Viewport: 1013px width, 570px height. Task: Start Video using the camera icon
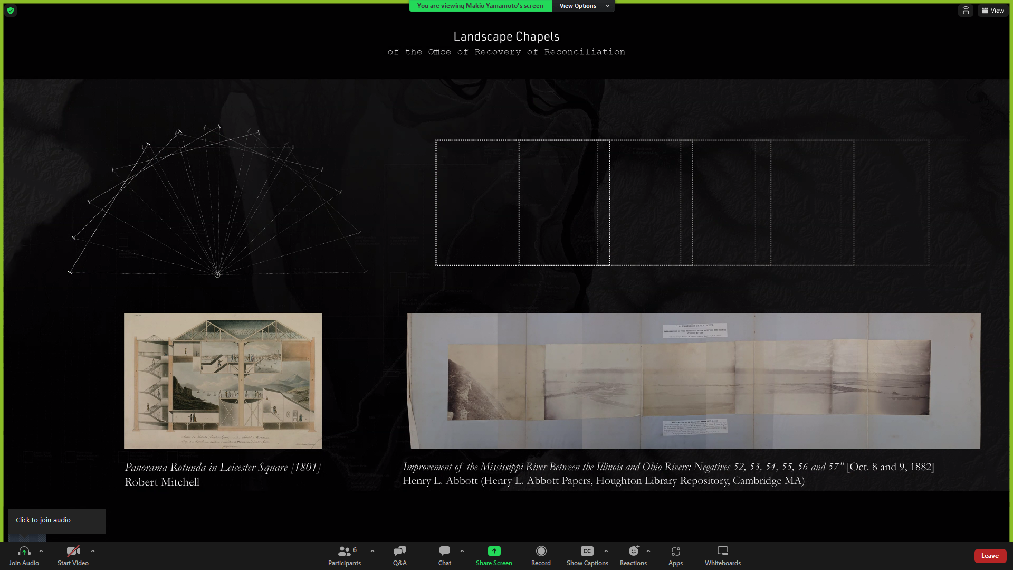click(x=73, y=551)
